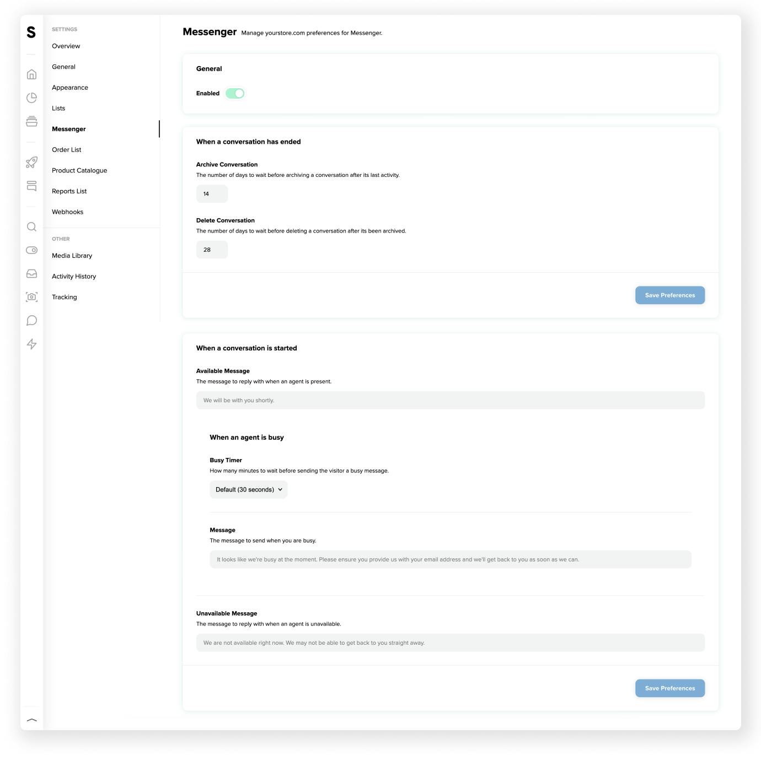Open the Busy Timer dropdown
The height and width of the screenshot is (761, 761).
(249, 490)
